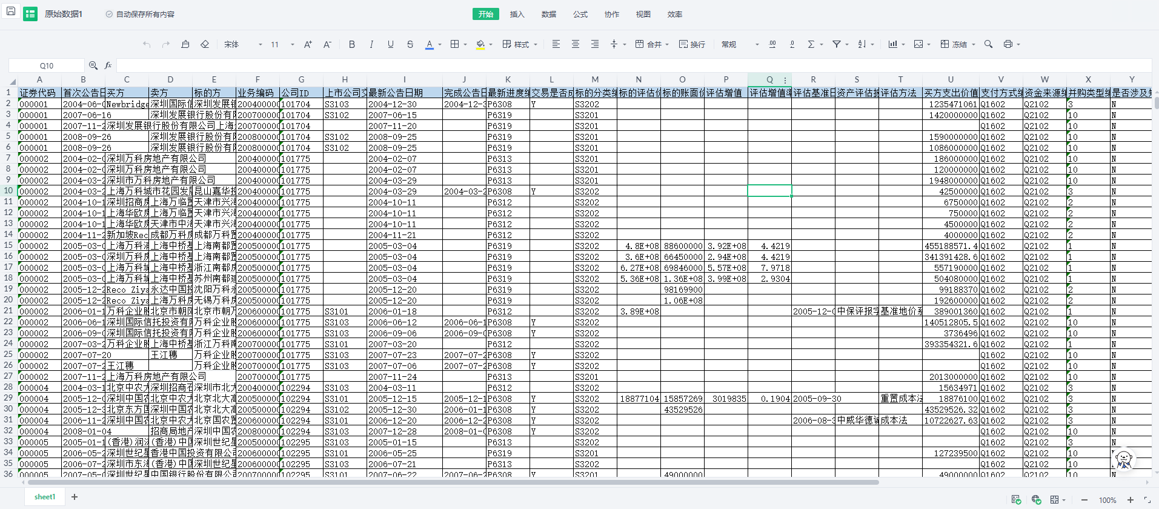The image size is (1159, 509).
Task: Select the 开始 tab
Action: click(486, 14)
